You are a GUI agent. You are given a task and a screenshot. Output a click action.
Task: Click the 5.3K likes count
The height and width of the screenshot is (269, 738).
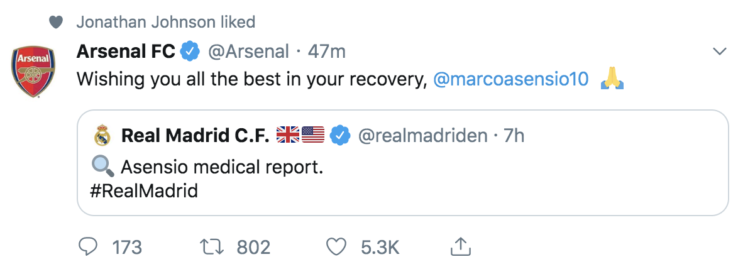tap(380, 247)
